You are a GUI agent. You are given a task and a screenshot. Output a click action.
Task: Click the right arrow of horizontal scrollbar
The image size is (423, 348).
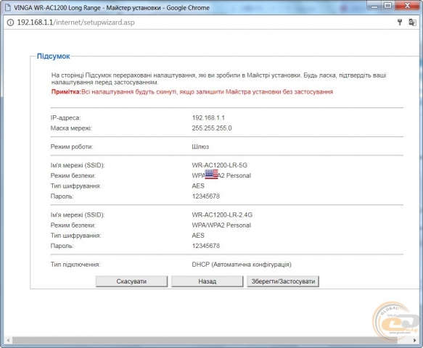[414, 340]
